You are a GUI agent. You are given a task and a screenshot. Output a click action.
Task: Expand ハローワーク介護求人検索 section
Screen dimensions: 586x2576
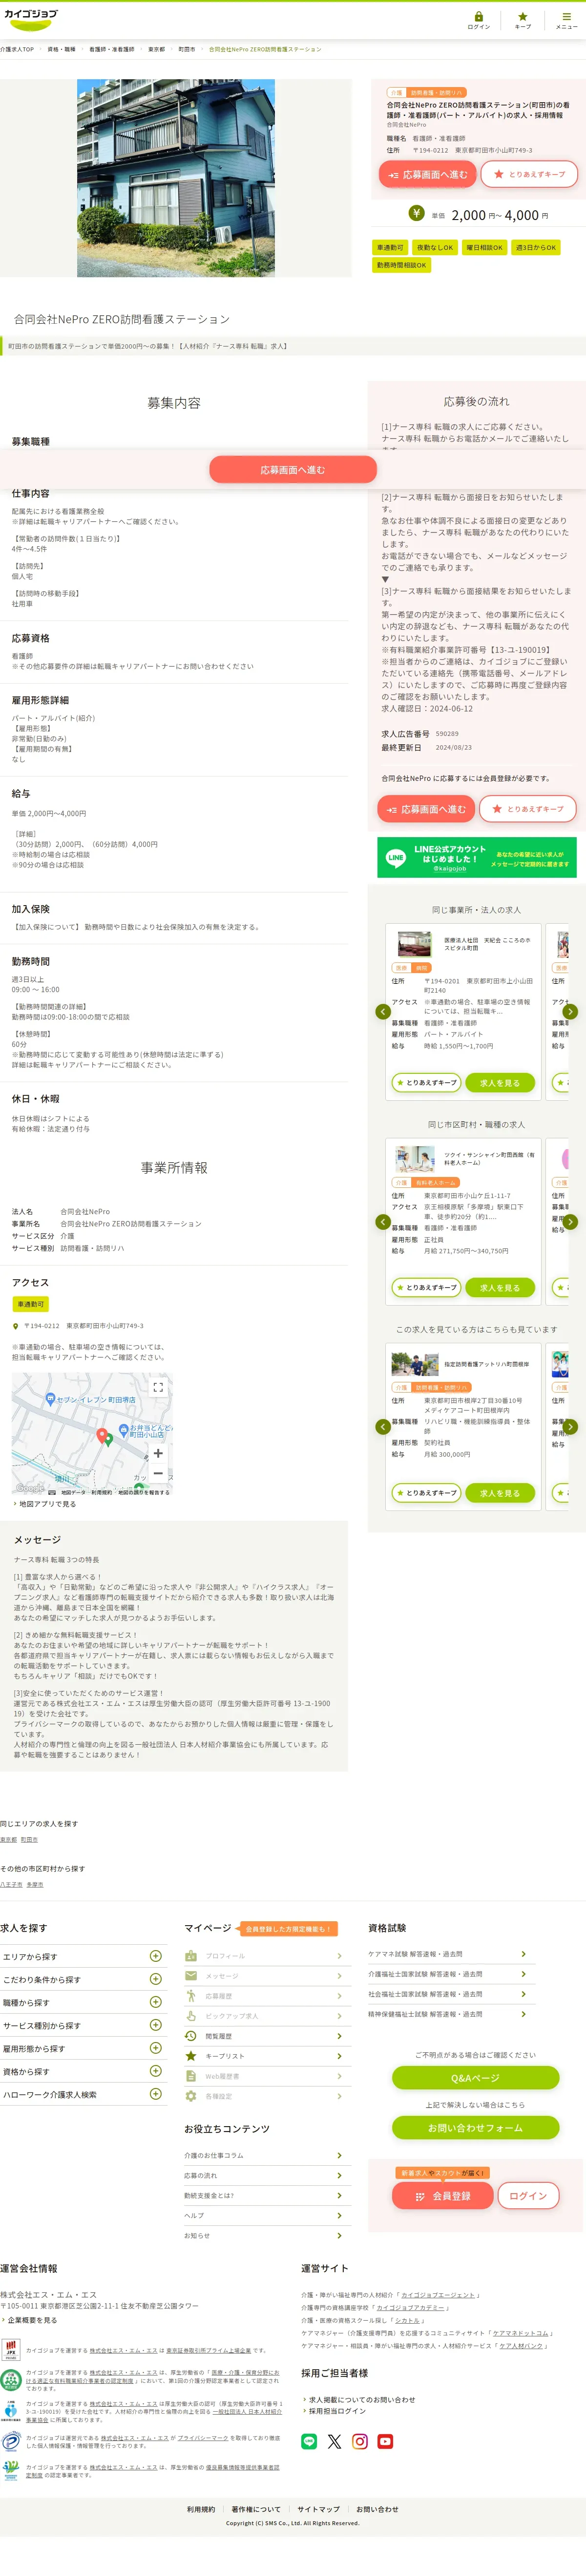point(83,2094)
